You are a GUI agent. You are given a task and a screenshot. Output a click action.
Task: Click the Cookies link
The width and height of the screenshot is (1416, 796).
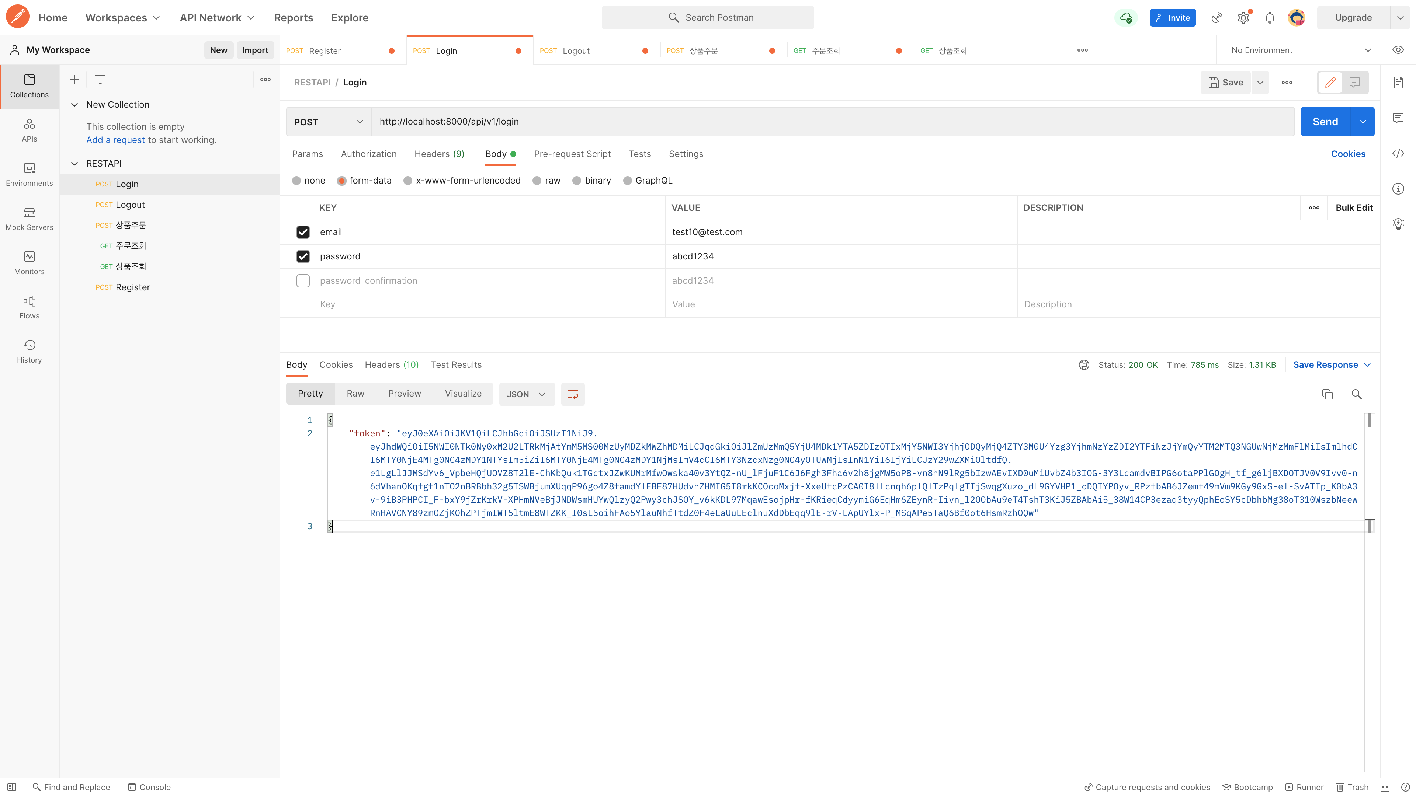coord(1347,154)
